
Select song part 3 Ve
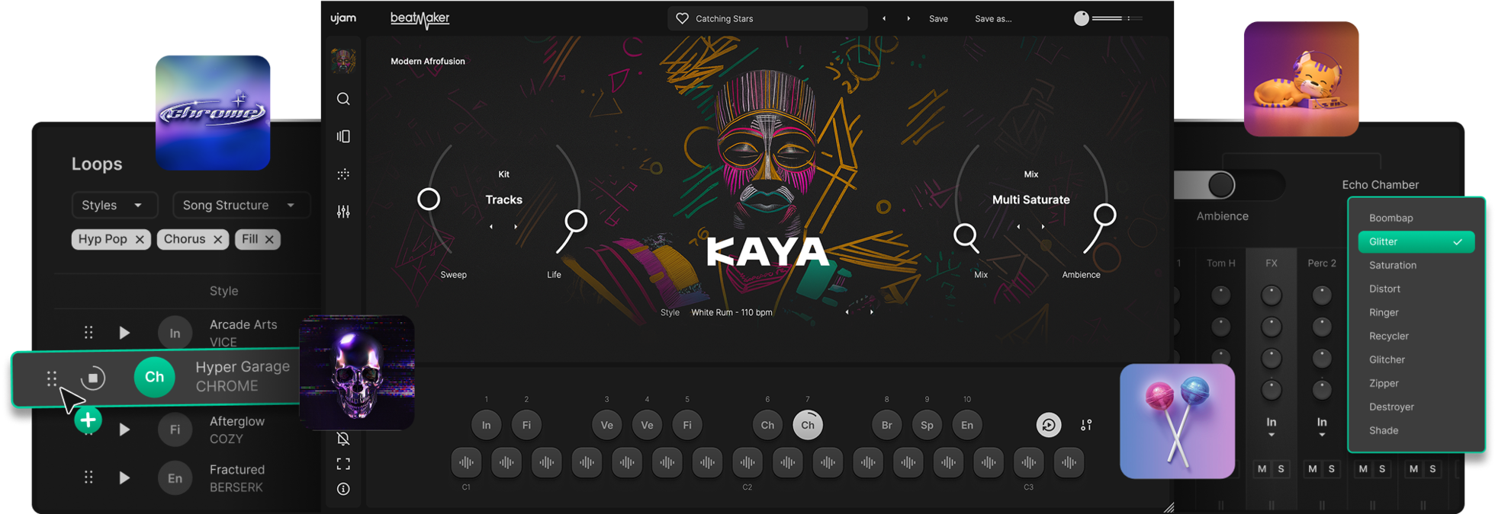click(606, 425)
